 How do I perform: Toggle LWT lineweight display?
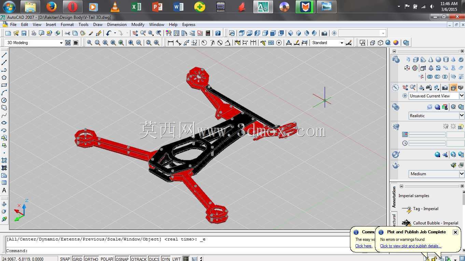pyautogui.click(x=176, y=259)
